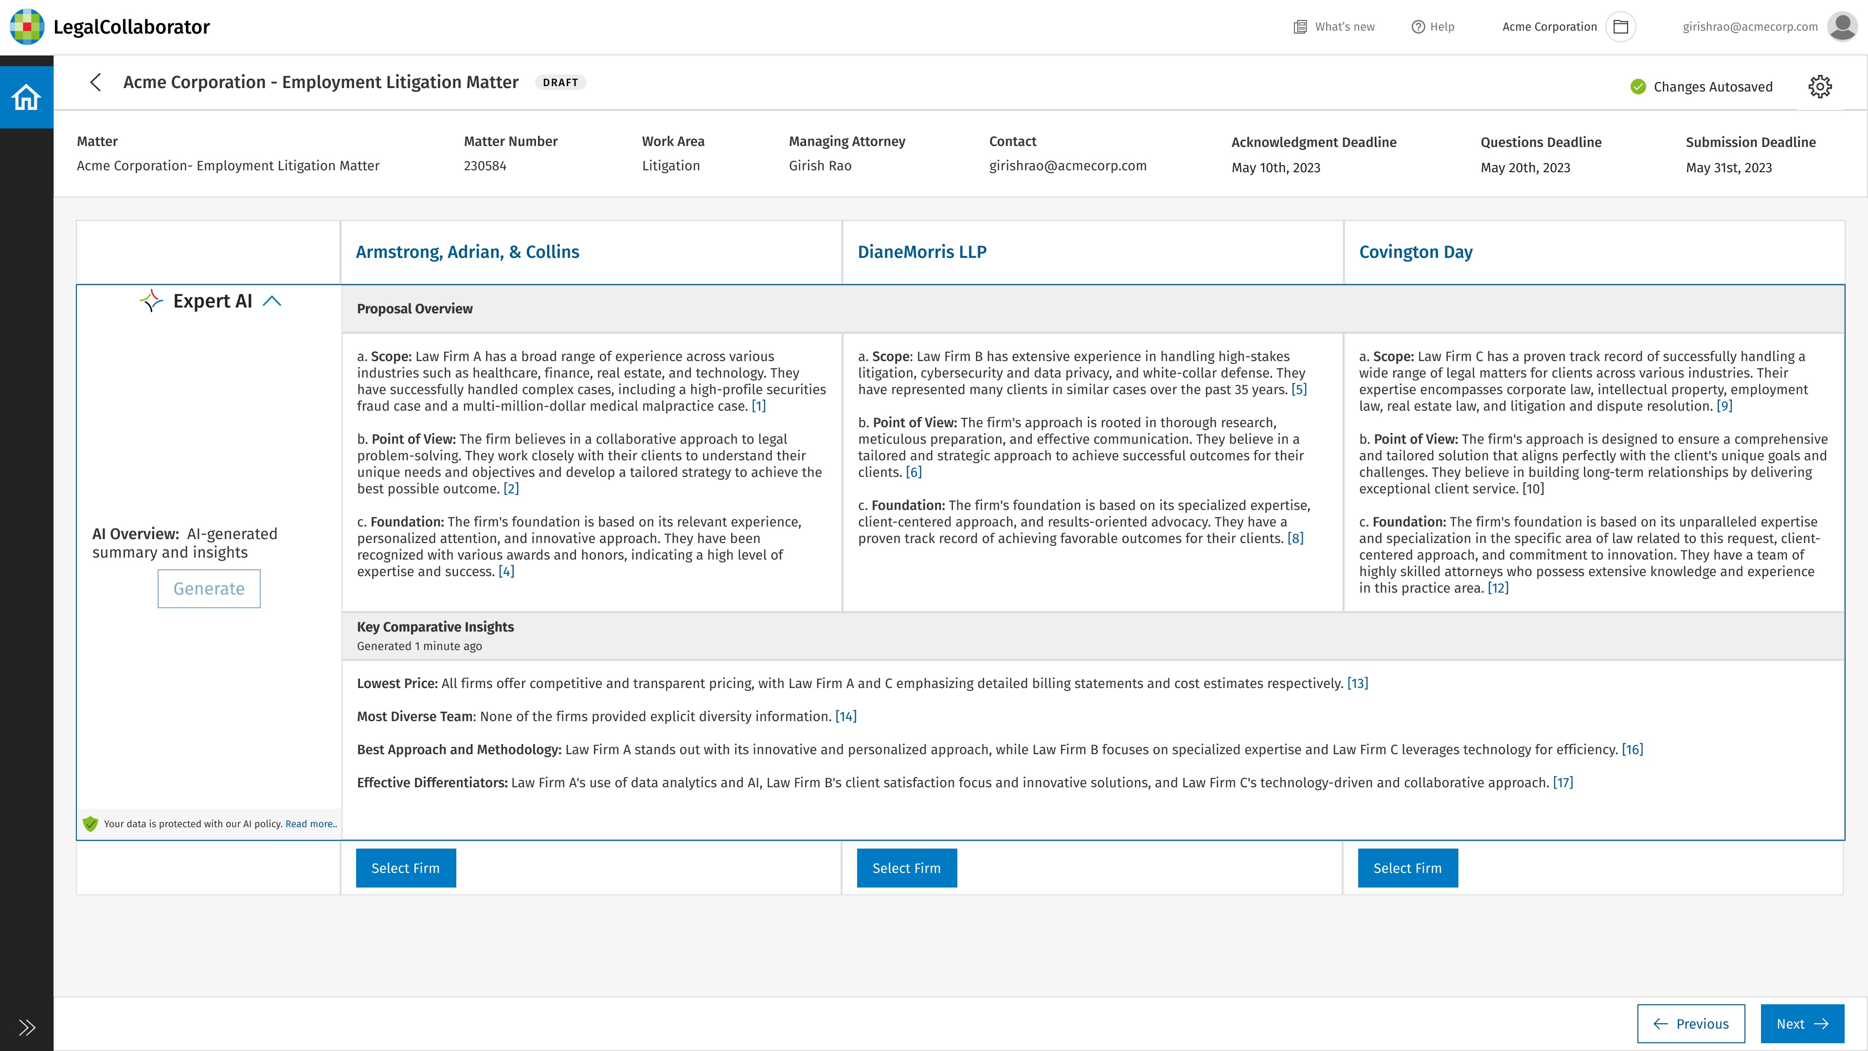The width and height of the screenshot is (1868, 1051).
Task: Open the Help menu item
Action: click(1433, 27)
